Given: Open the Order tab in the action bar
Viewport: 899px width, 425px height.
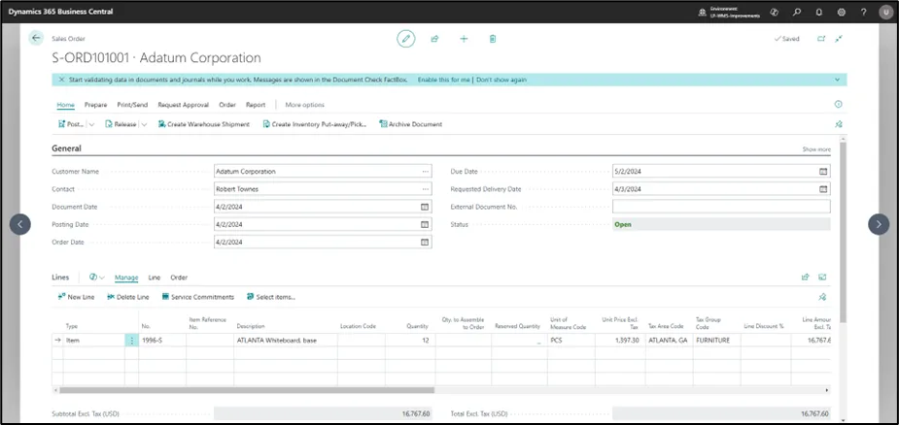Looking at the screenshot, I should [227, 105].
